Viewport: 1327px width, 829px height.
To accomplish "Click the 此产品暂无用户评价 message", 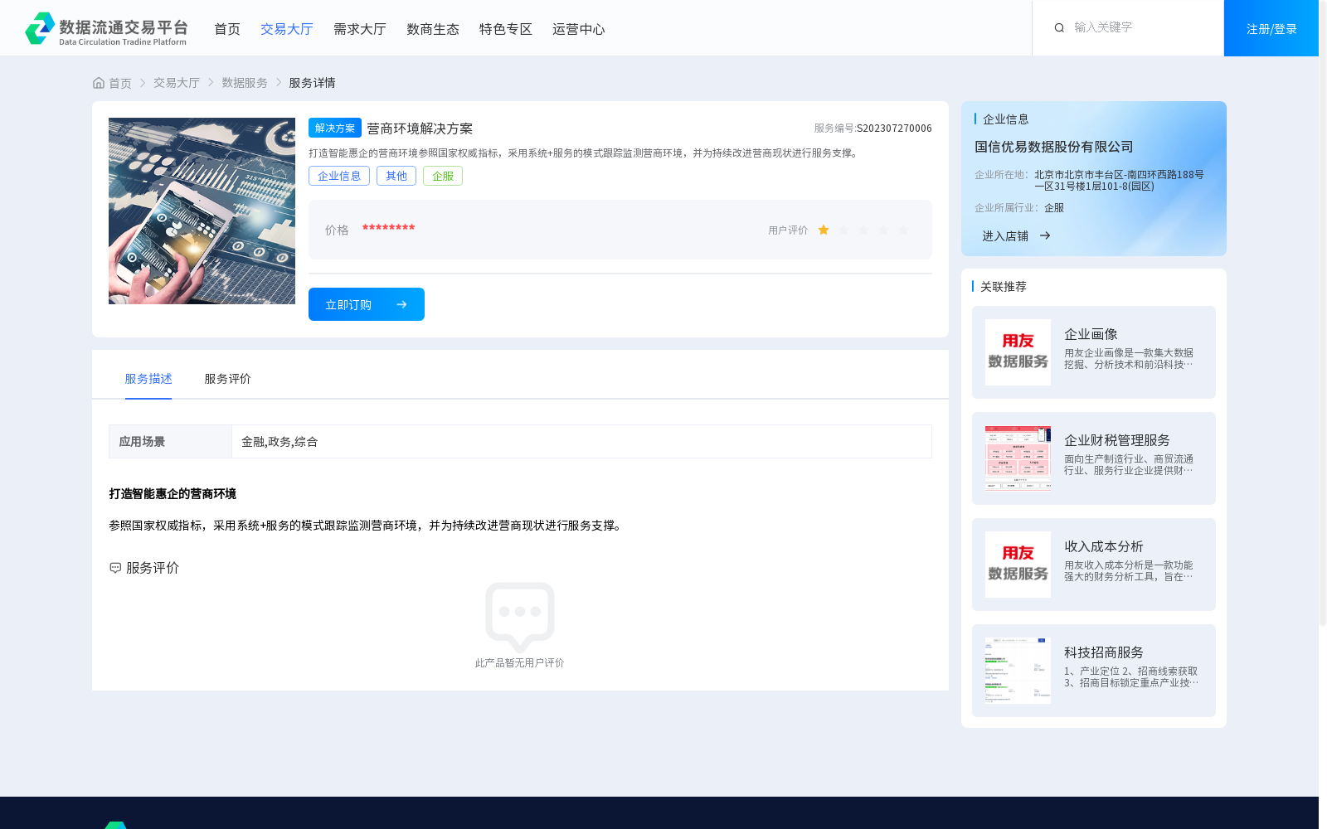I will click(x=520, y=663).
